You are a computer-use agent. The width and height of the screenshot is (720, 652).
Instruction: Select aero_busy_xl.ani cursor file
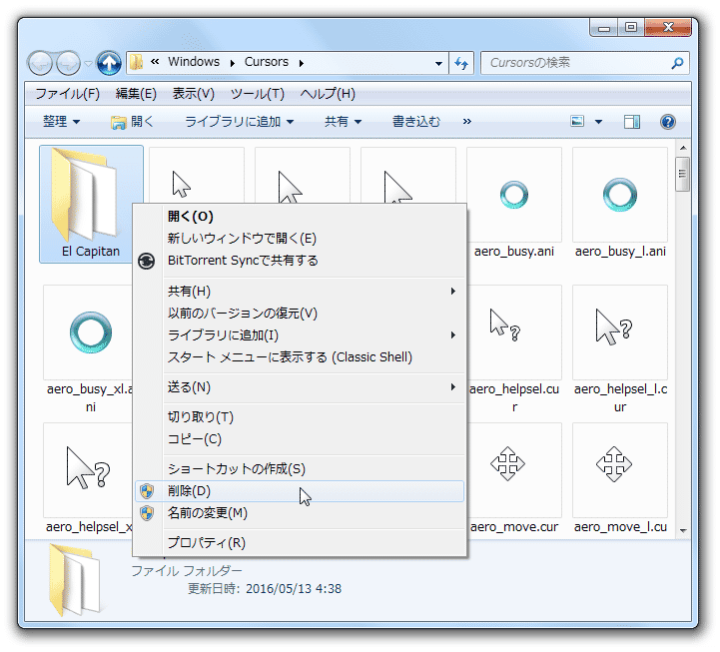90,348
